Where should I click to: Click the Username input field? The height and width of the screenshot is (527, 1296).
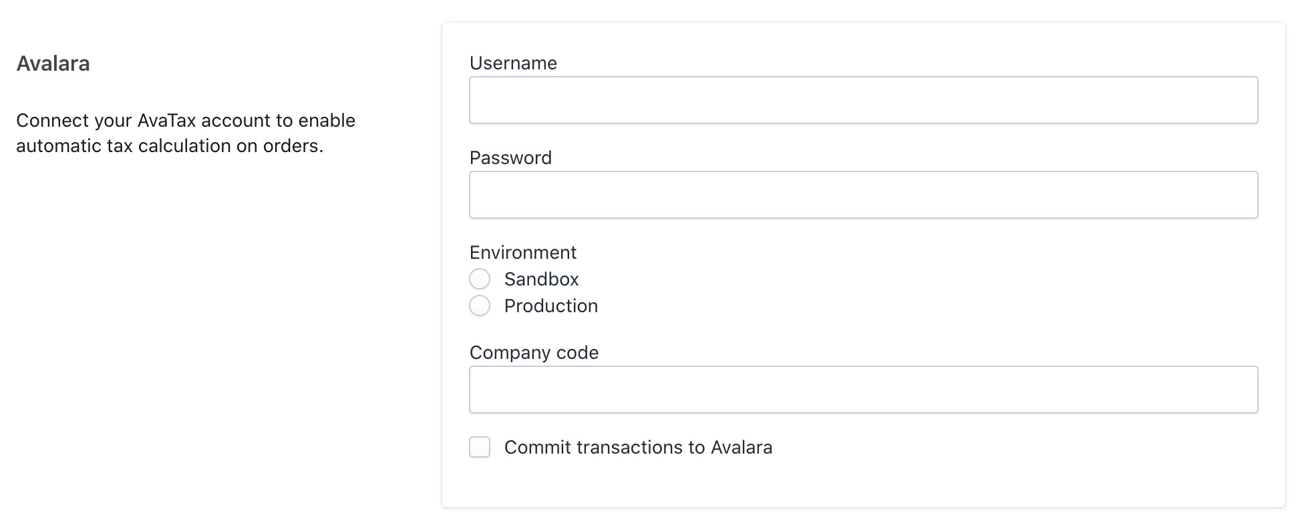(x=863, y=100)
